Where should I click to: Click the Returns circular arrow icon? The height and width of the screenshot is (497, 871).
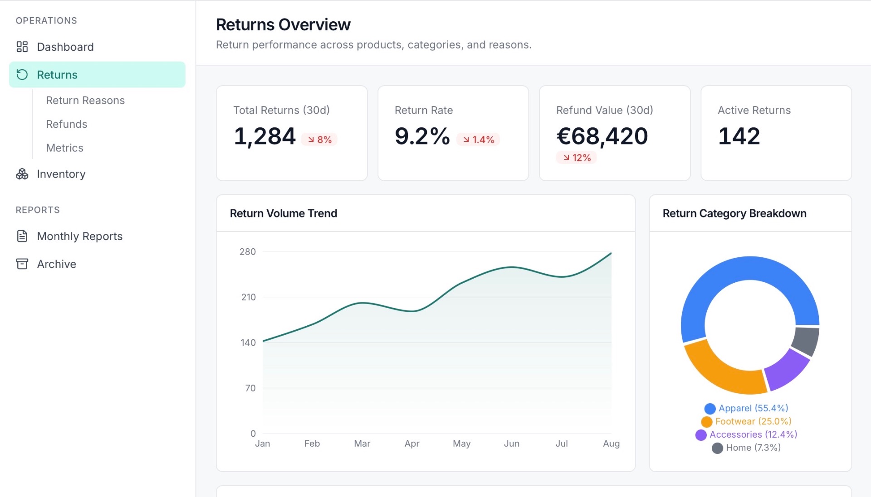[22, 74]
